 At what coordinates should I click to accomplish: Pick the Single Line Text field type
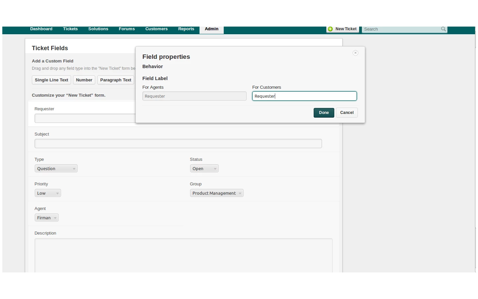[51, 80]
